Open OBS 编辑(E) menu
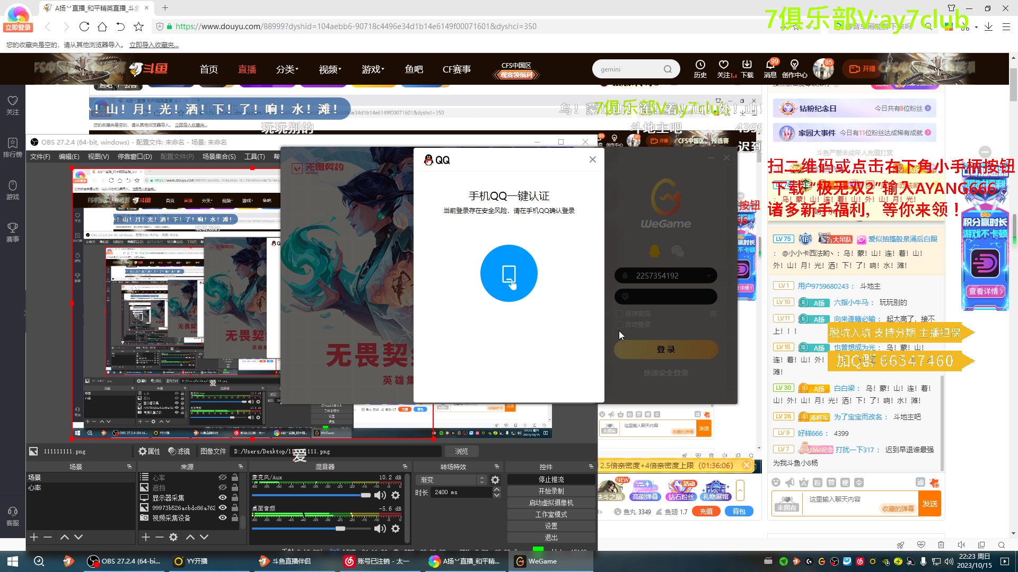The width and height of the screenshot is (1018, 572). pyautogui.click(x=69, y=157)
